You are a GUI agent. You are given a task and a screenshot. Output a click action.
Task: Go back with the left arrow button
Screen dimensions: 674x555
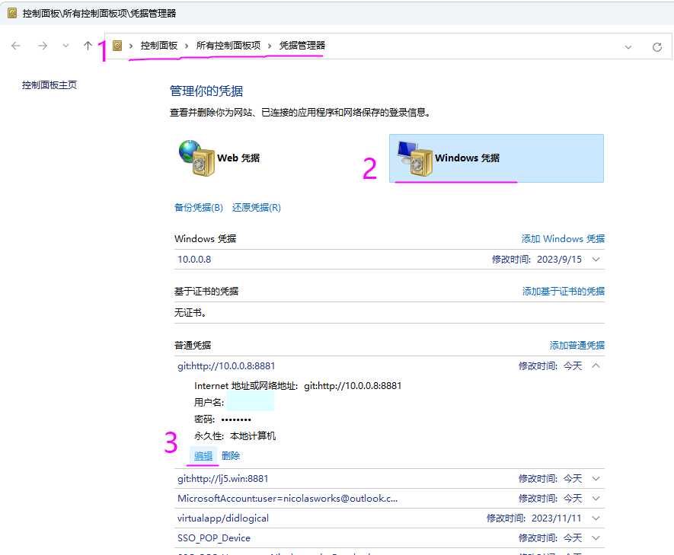coord(16,46)
